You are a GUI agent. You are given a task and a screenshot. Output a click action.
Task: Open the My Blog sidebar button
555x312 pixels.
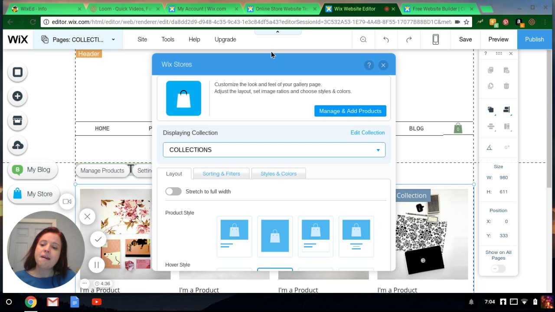point(33,169)
